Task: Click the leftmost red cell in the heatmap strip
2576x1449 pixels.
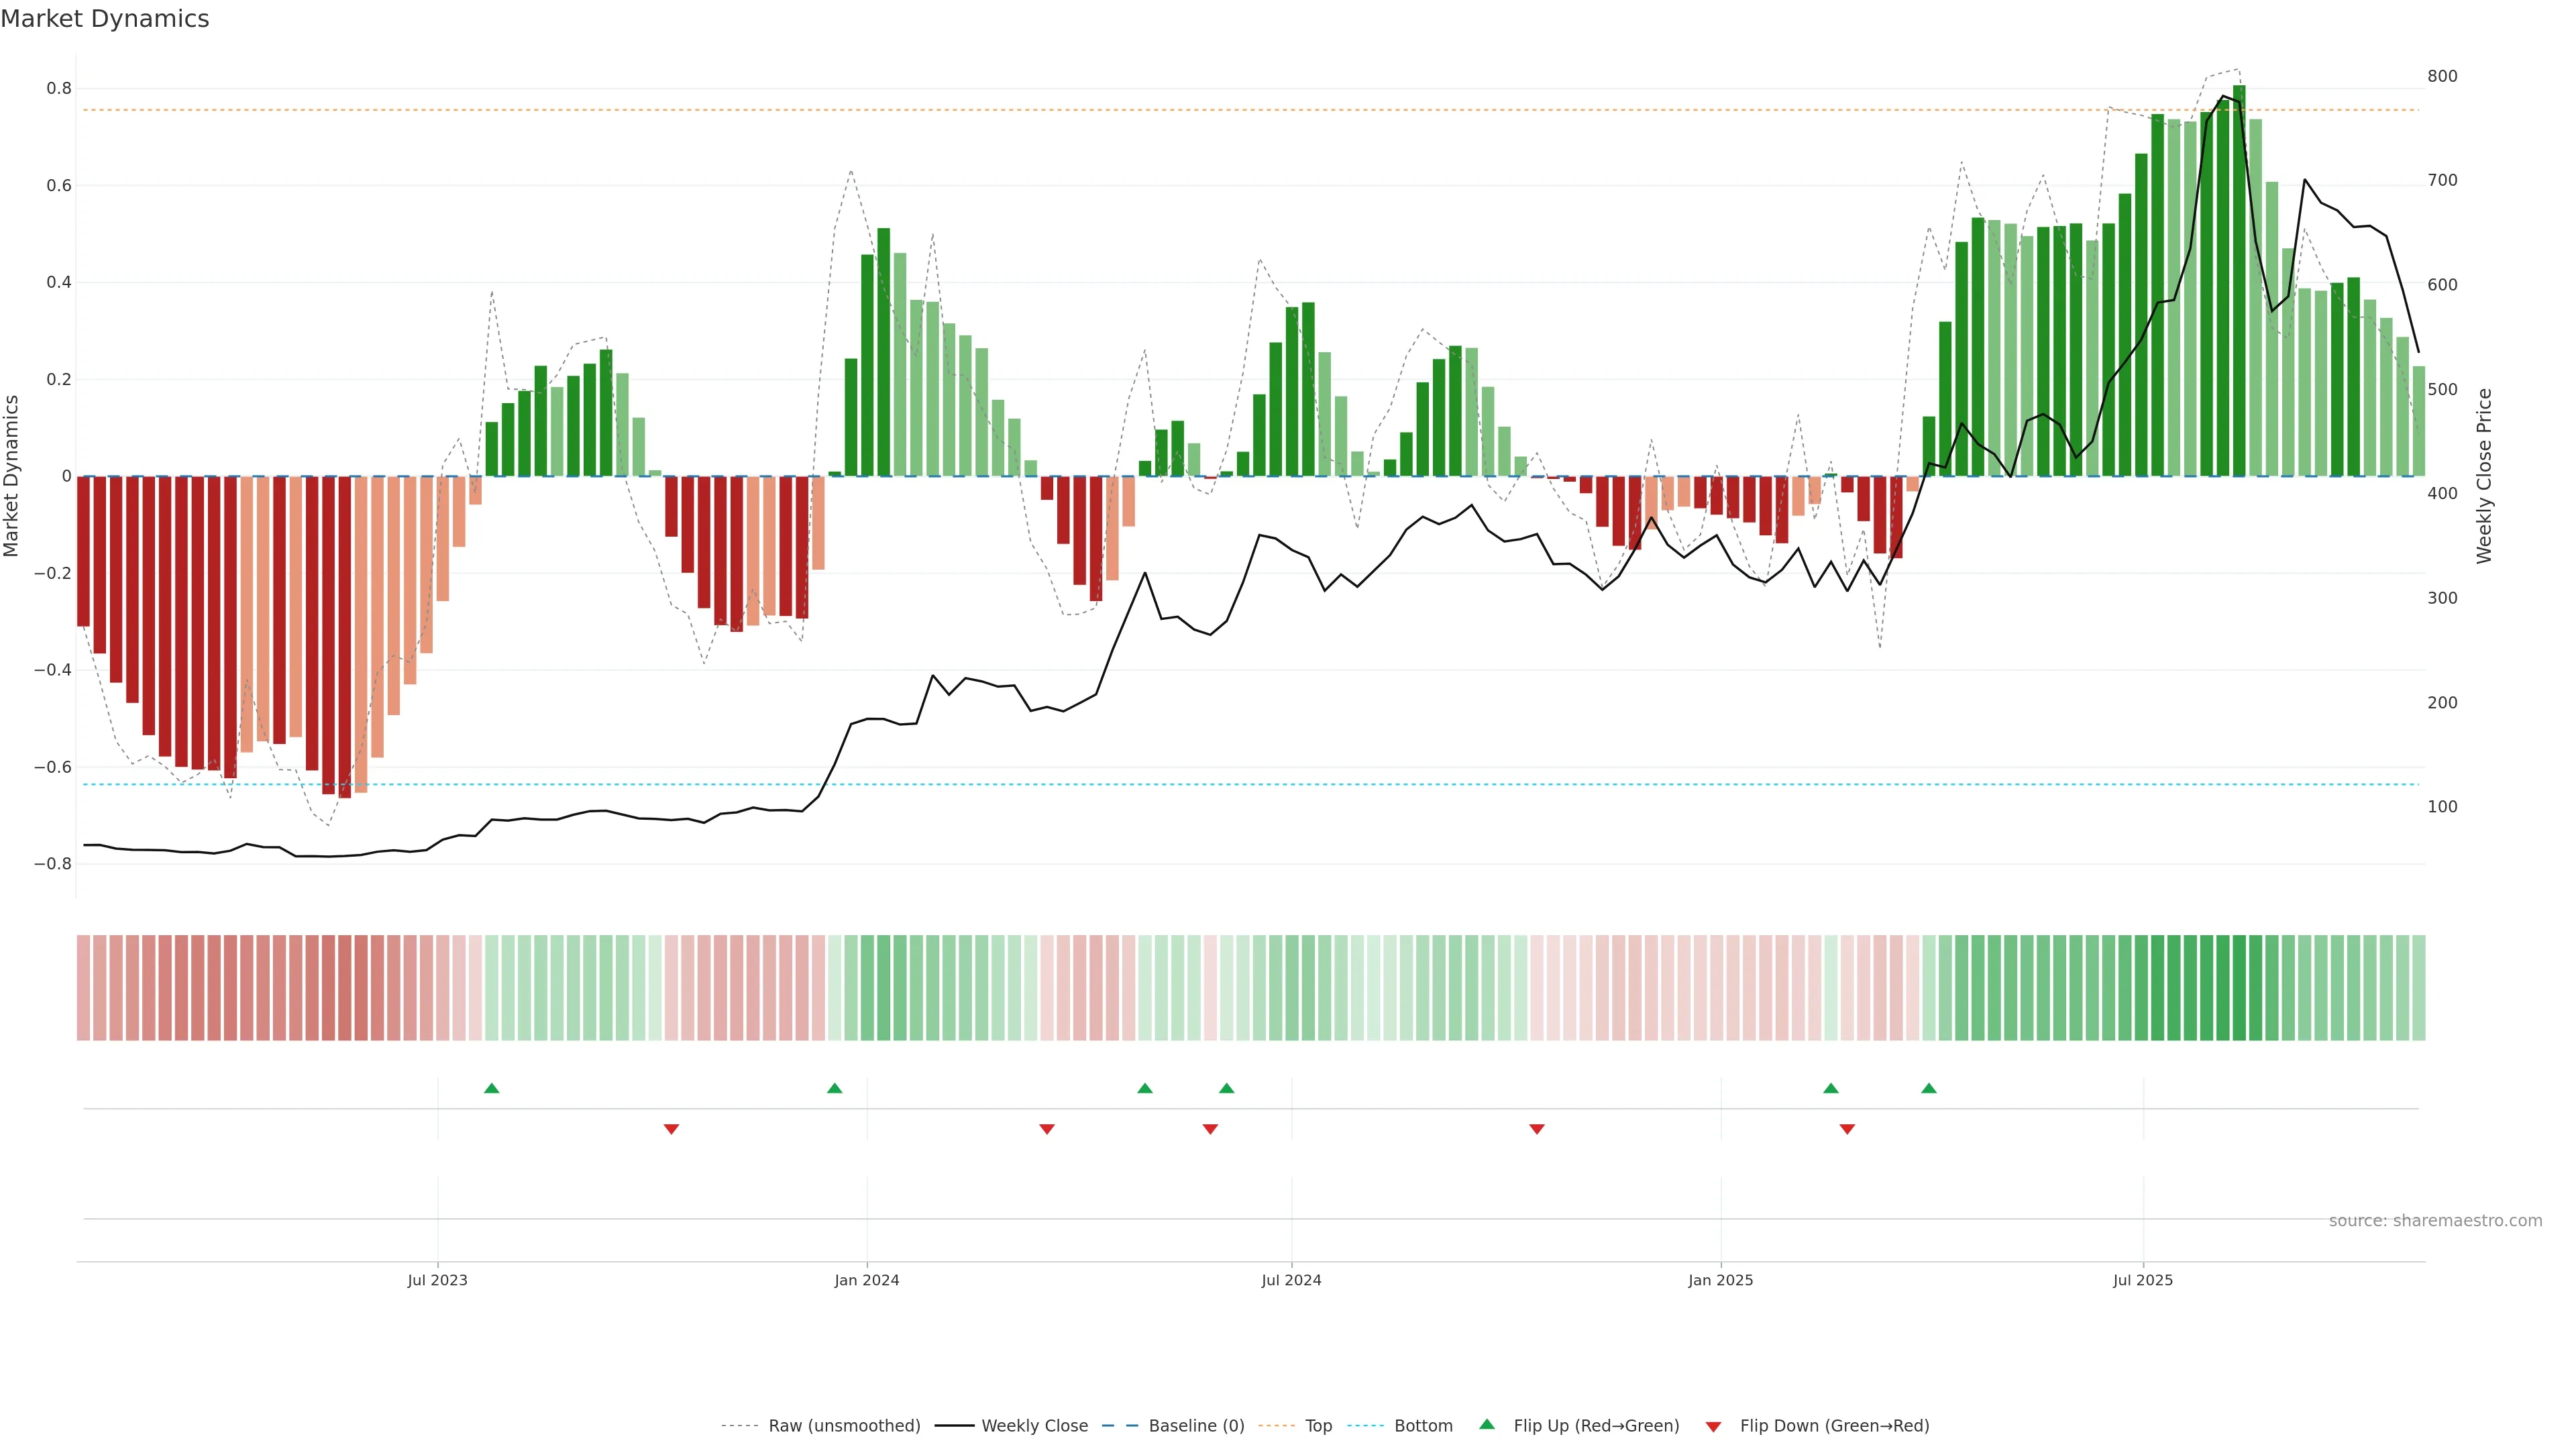Action: [x=83, y=987]
